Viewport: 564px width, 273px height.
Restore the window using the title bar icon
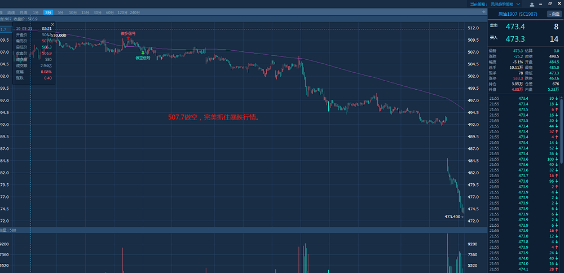tap(549, 4)
